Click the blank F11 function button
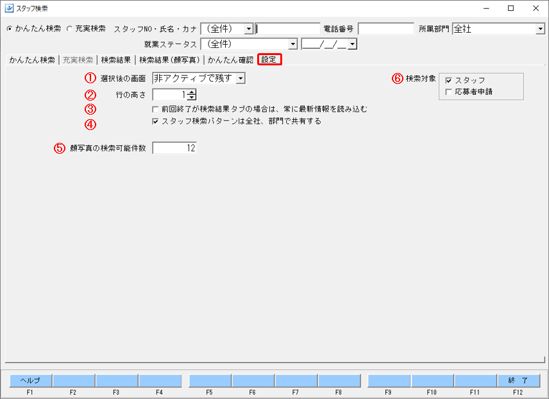549x399 pixels. [475, 380]
